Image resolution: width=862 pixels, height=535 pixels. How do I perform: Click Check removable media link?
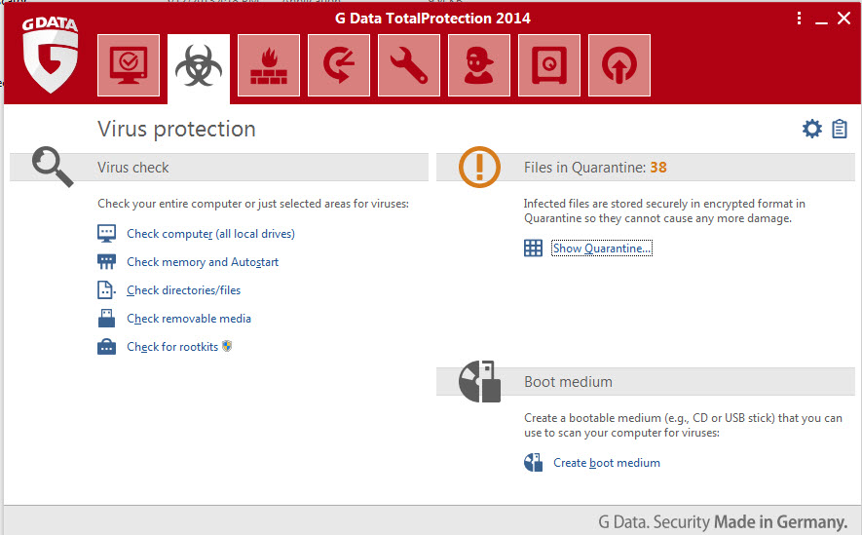(189, 319)
